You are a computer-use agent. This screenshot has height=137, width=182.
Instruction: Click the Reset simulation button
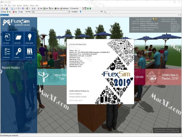(x=3, y=12)
